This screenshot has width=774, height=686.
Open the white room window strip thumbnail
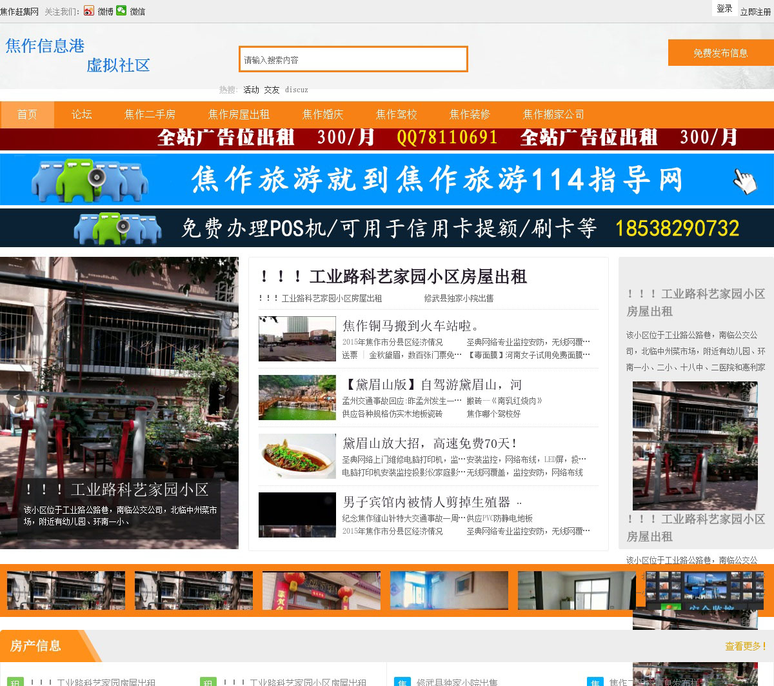coord(577,590)
